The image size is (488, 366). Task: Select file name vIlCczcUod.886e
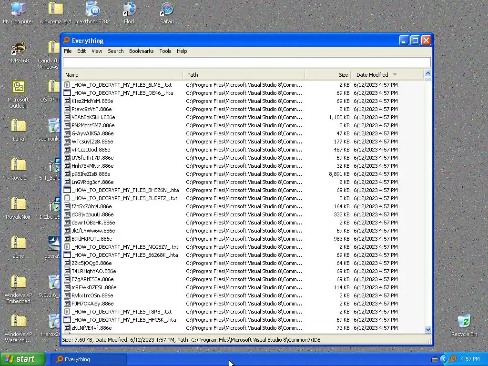[91, 150]
